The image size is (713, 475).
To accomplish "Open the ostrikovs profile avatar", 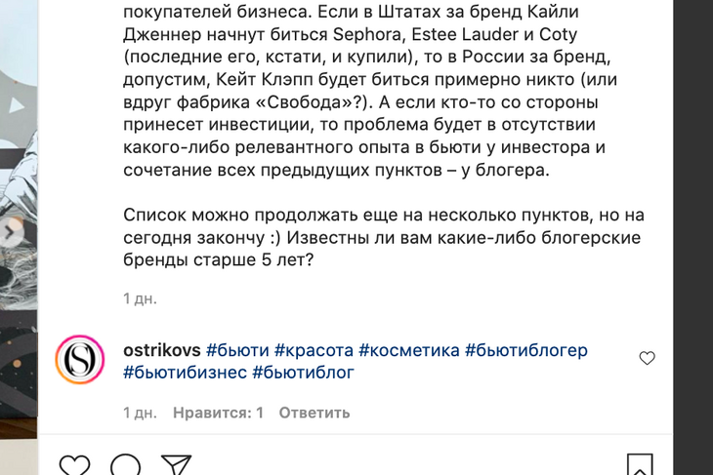I will [80, 360].
